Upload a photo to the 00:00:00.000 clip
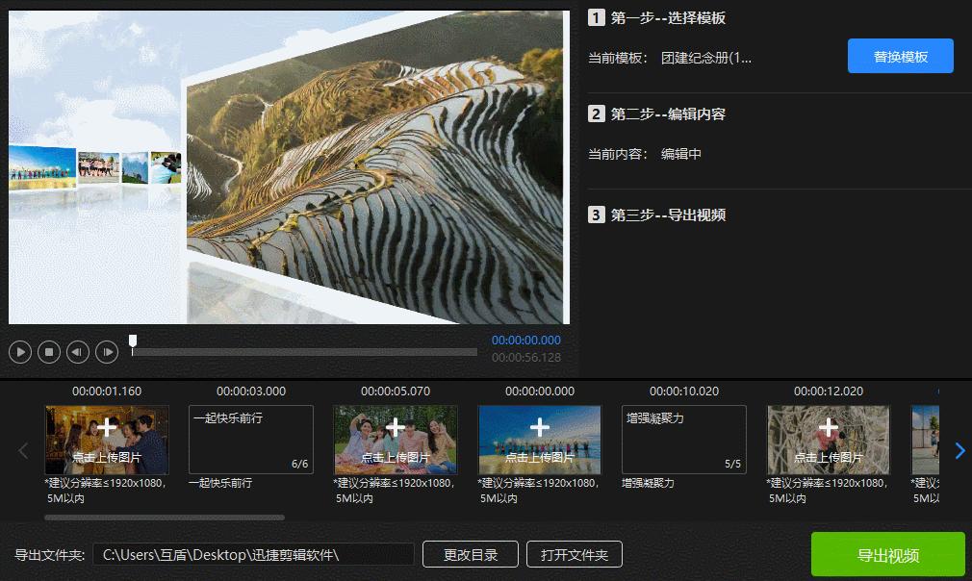The image size is (972, 581). (539, 427)
